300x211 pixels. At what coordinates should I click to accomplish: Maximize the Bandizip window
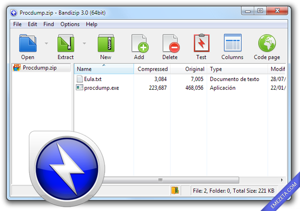[260, 11]
